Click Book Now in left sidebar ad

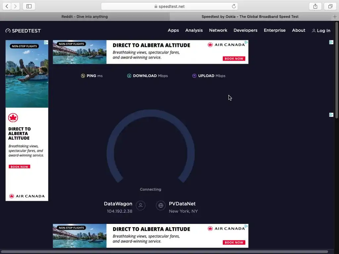point(20,167)
